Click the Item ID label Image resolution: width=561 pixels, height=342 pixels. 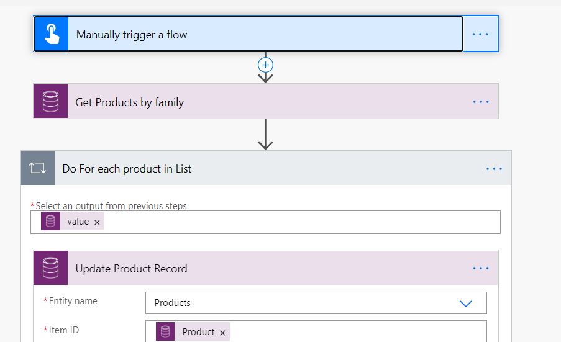(64, 330)
